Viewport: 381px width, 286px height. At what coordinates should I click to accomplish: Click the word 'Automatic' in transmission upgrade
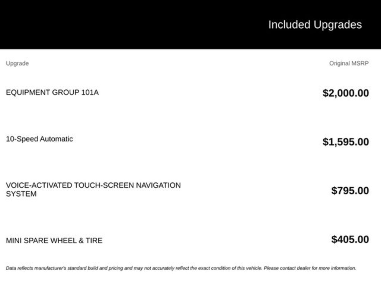(x=57, y=139)
